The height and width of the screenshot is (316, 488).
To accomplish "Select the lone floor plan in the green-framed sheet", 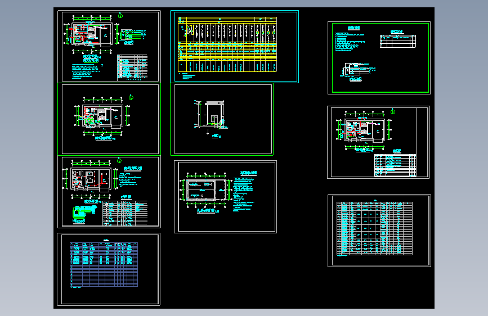I will 102,116.
